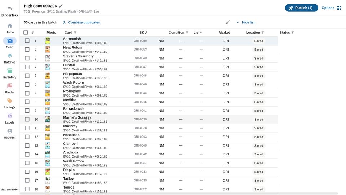
Task: Filter the Location column
Action: tap(263, 33)
